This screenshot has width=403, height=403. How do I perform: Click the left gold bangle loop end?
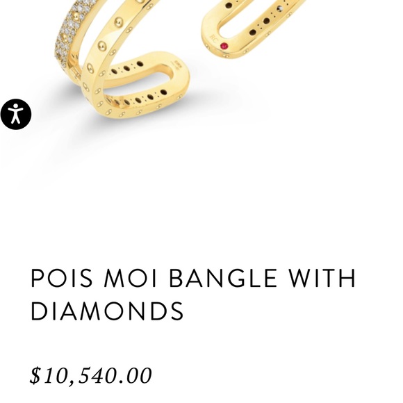(x=144, y=85)
